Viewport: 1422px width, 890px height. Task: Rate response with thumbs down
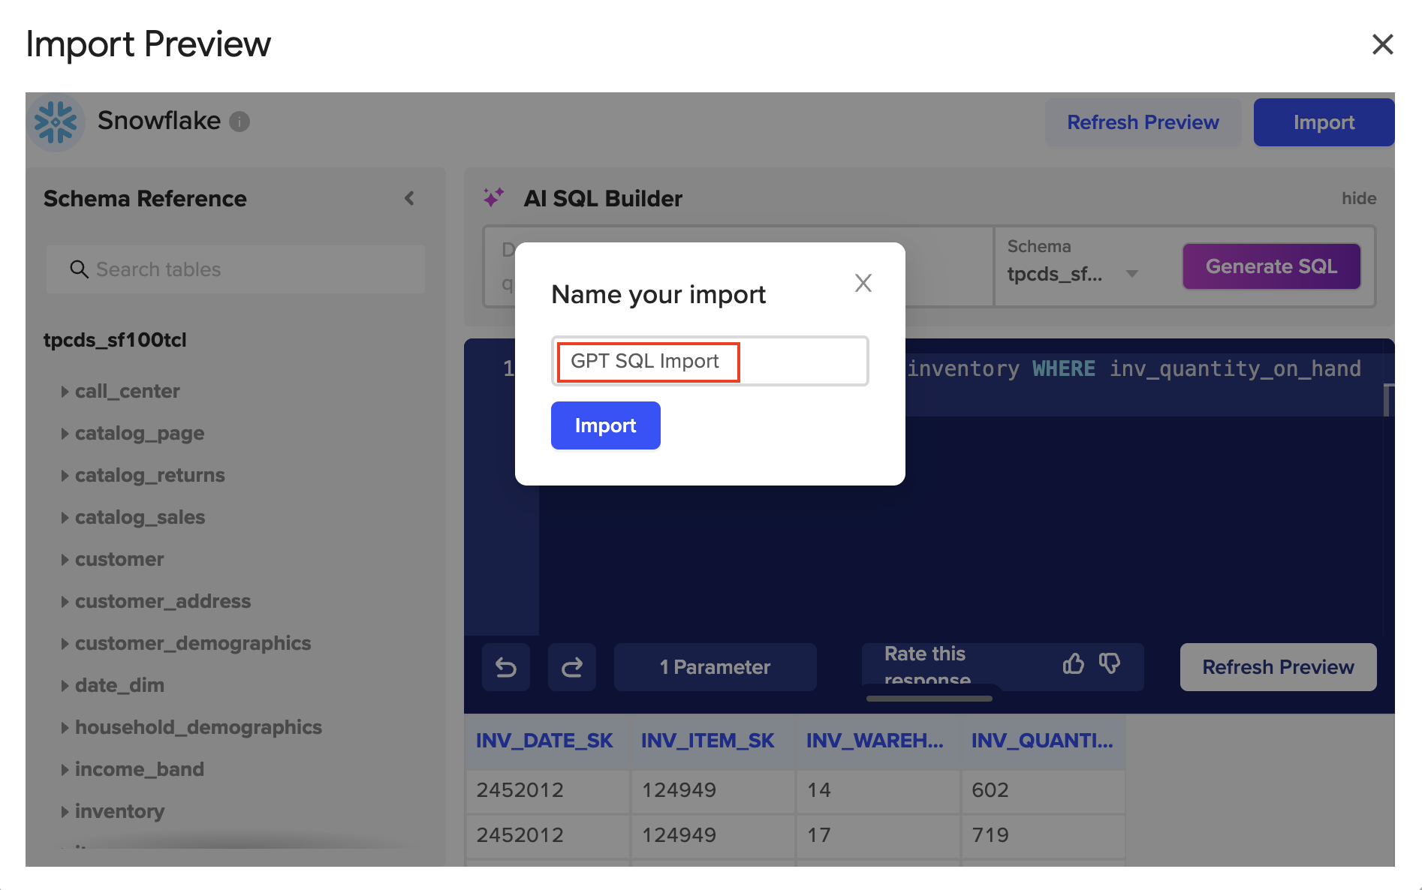coord(1110,664)
